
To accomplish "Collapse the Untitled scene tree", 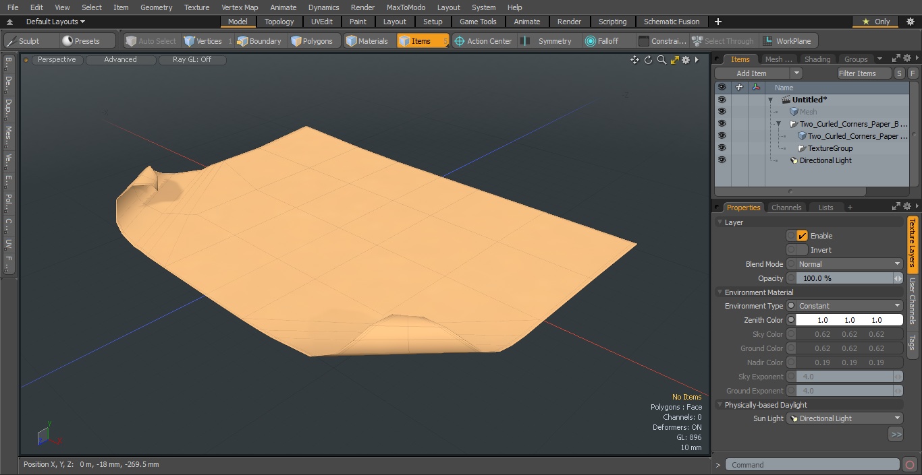I will point(770,100).
